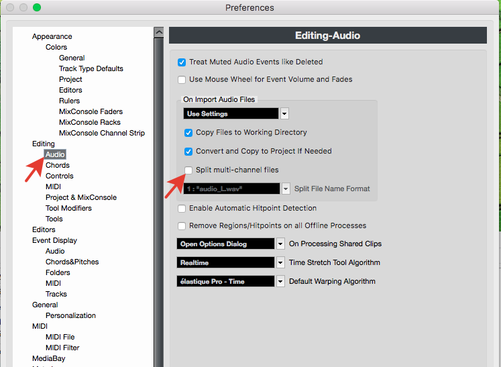Select the Editing category

[x=44, y=144]
